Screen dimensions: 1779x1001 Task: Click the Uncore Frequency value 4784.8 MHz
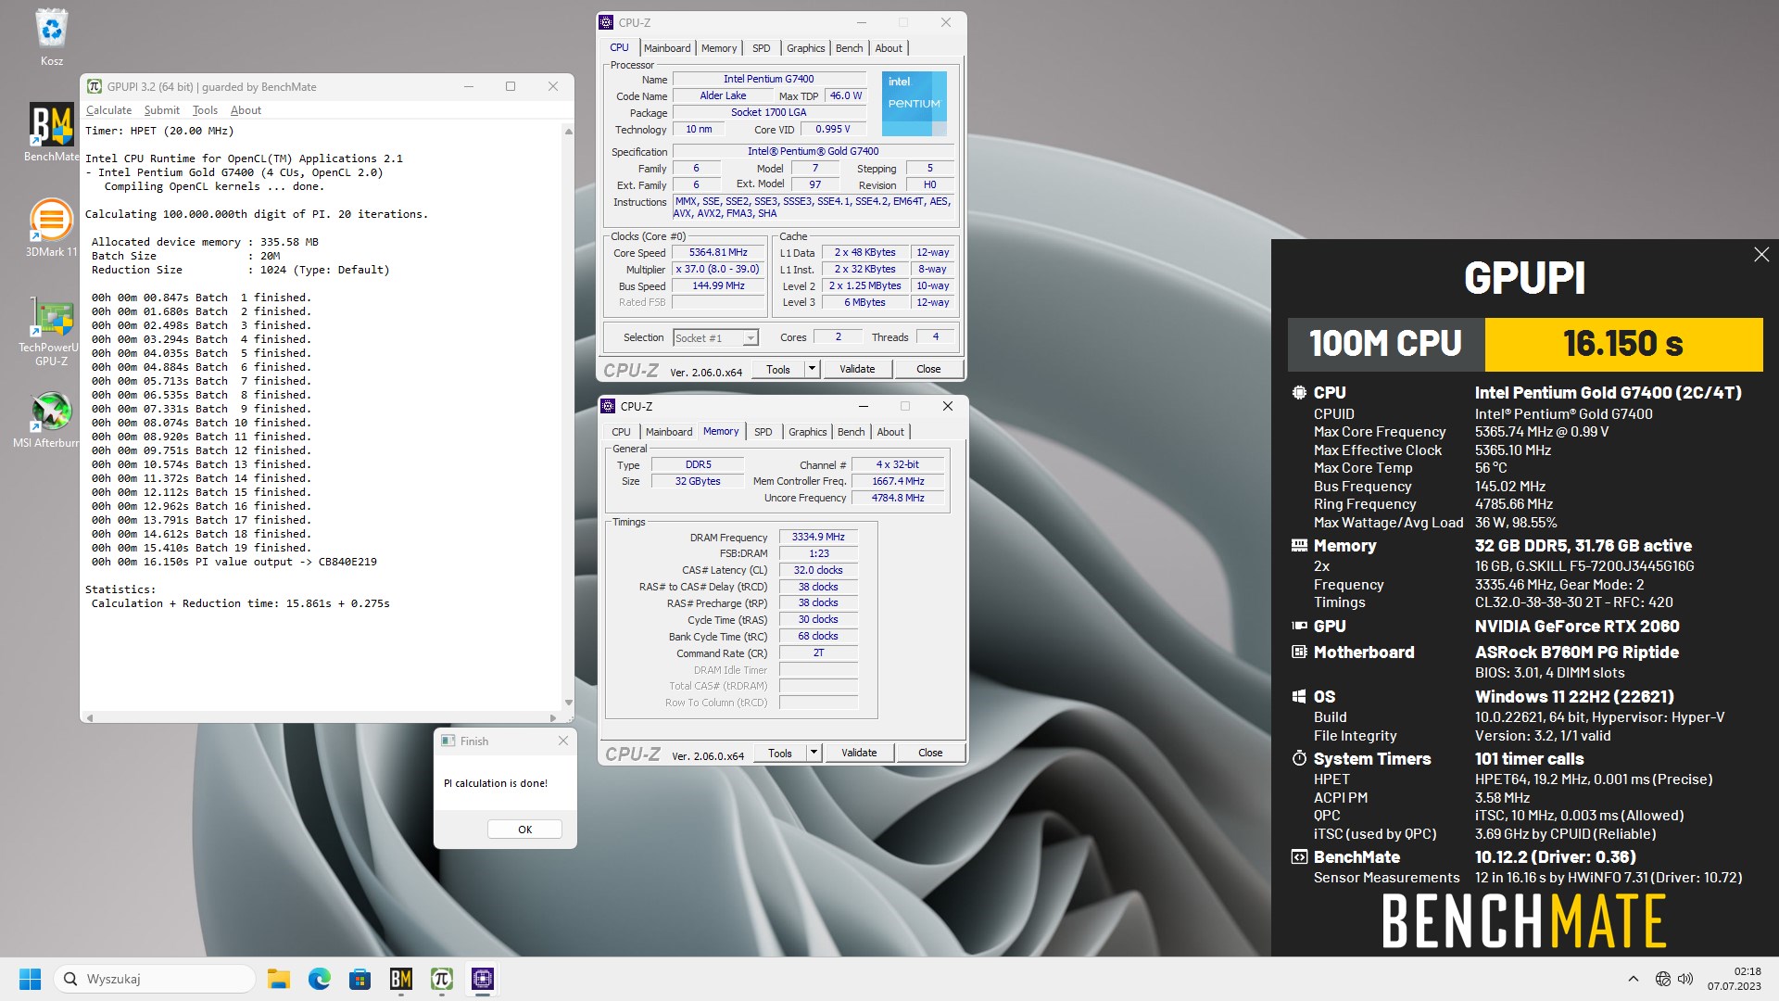click(898, 499)
